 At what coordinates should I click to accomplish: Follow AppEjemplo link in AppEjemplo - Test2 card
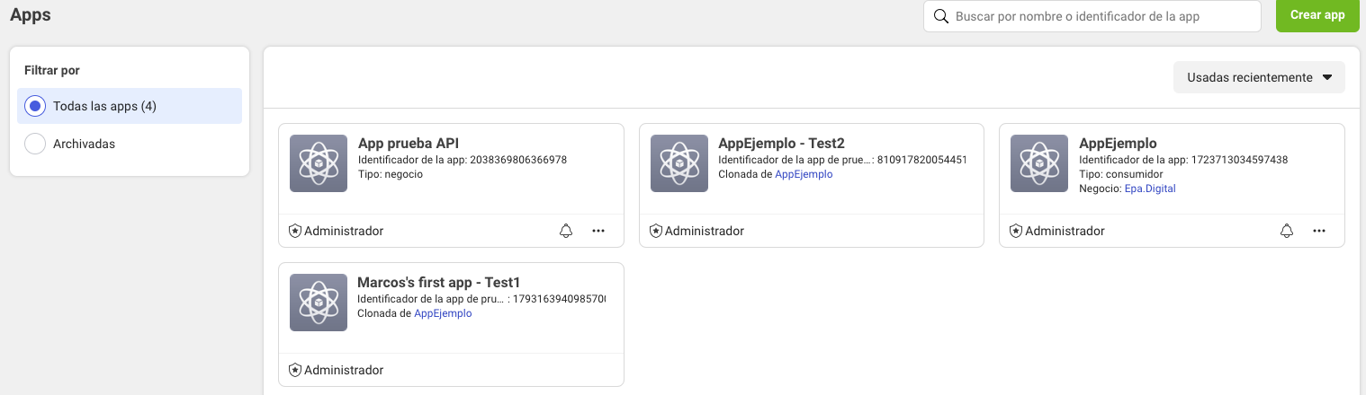(804, 174)
